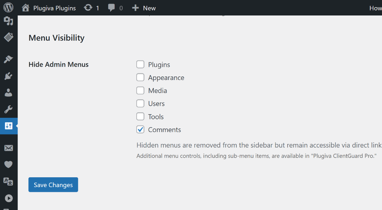Select the highlighted Settings sliders icon

(x=8, y=126)
